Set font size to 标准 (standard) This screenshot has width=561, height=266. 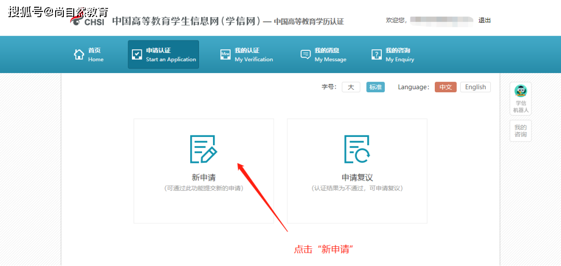376,87
